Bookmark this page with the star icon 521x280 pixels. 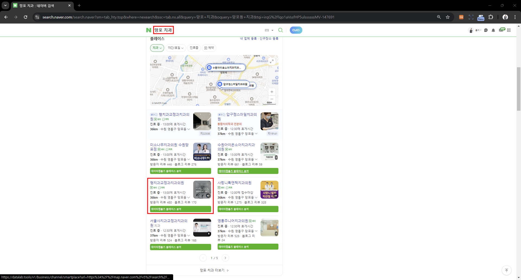448,17
